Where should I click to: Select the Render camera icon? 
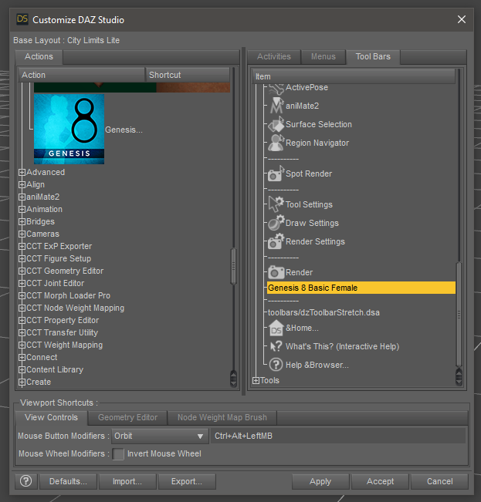tap(276, 272)
